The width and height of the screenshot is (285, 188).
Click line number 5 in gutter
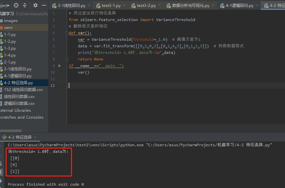tap(54, 39)
